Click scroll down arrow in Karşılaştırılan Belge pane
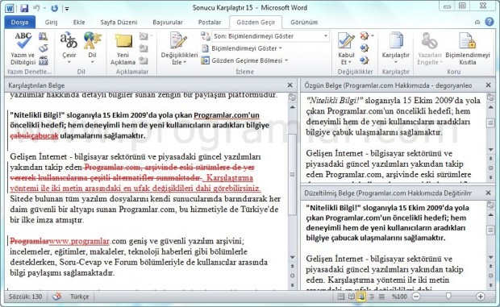Viewport: 500px width, 307px height. 293,257
